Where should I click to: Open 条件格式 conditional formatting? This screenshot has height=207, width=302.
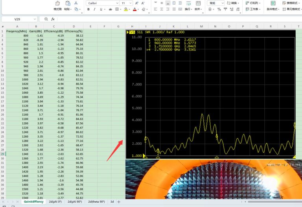(x=273, y=5)
